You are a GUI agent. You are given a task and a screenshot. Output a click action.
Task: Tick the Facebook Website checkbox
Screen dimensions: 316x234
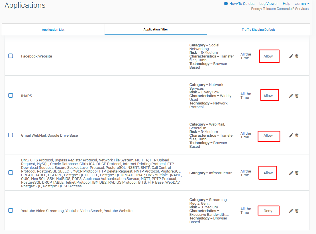(11, 56)
